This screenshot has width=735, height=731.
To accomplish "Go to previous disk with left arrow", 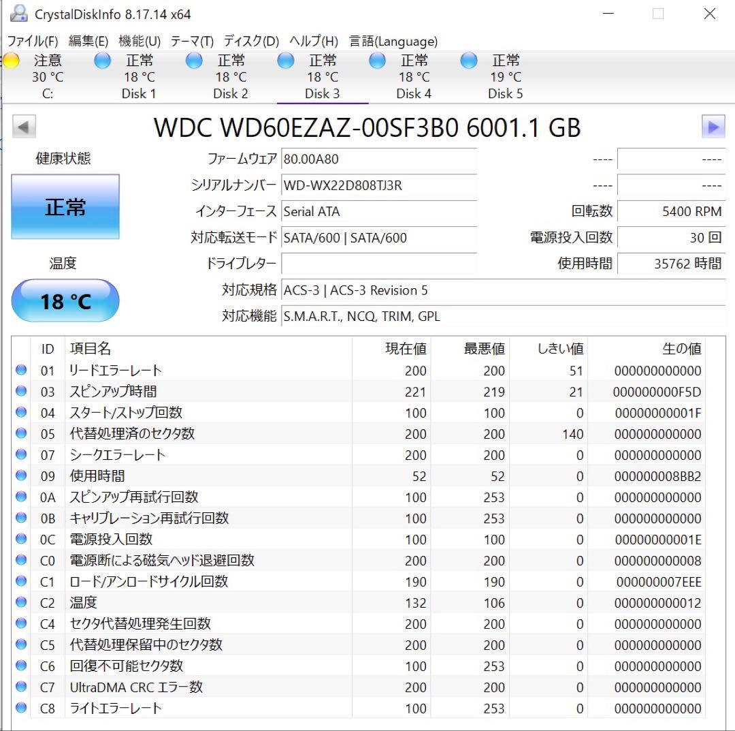I will (x=24, y=127).
